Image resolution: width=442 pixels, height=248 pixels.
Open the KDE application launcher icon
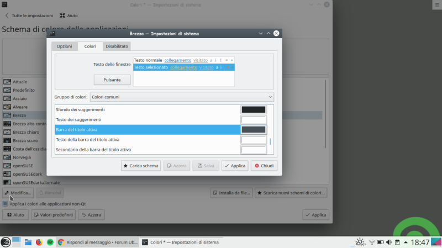click(x=6, y=242)
